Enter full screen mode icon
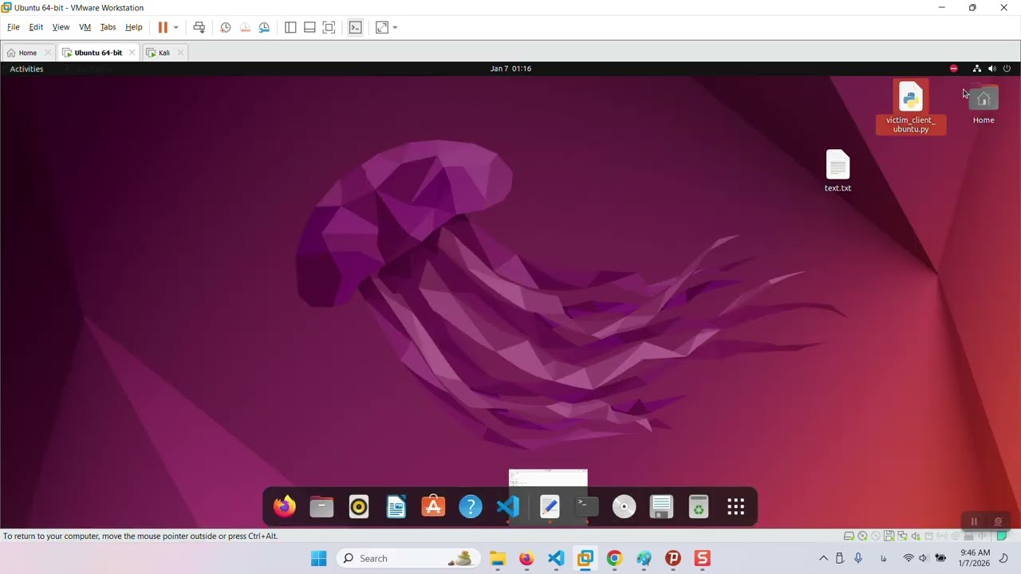 329,27
